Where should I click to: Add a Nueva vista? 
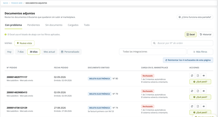tap(24, 43)
